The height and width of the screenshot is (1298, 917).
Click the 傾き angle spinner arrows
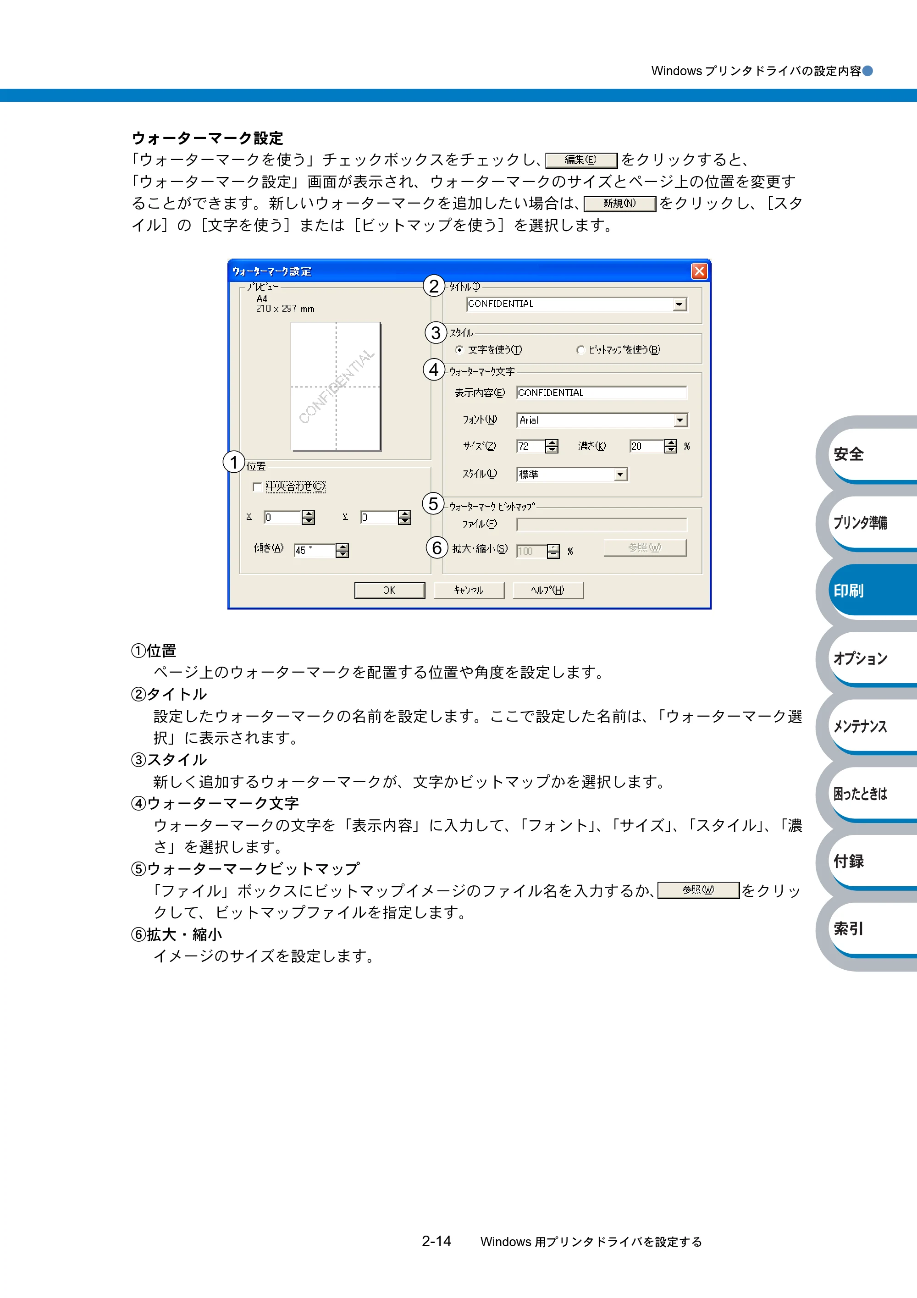pos(342,551)
